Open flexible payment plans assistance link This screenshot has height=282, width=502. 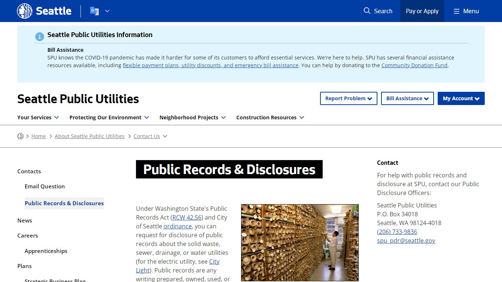pyautogui.click(x=211, y=65)
